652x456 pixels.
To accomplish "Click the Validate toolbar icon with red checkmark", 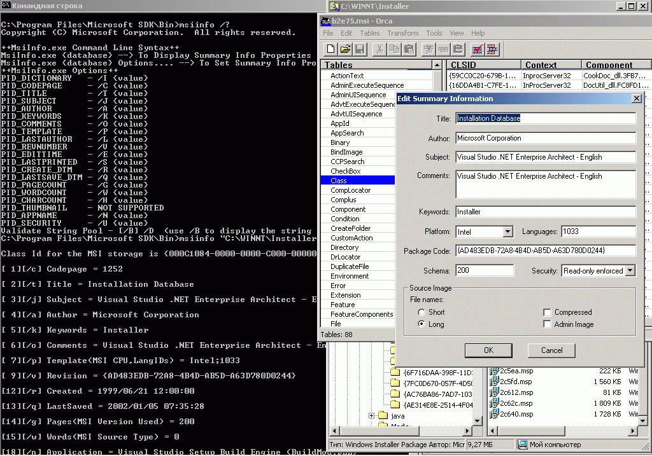I will click(x=477, y=50).
